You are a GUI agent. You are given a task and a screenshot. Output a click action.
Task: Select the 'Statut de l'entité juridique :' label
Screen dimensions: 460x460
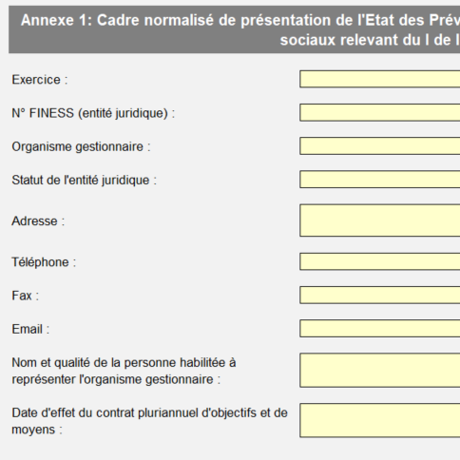pos(85,180)
